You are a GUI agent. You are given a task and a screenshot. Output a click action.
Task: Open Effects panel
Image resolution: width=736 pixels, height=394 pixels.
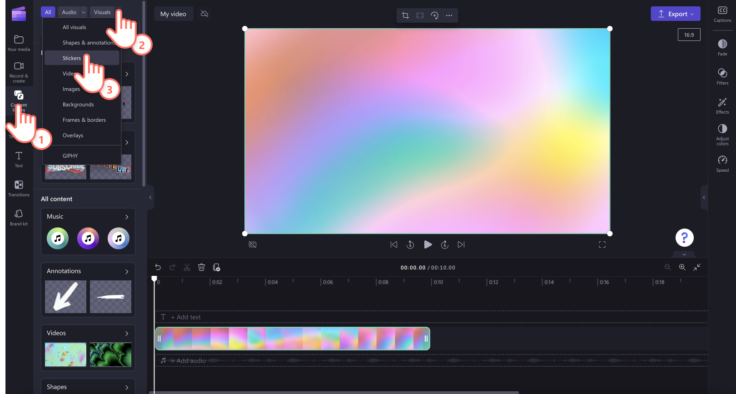pos(722,105)
